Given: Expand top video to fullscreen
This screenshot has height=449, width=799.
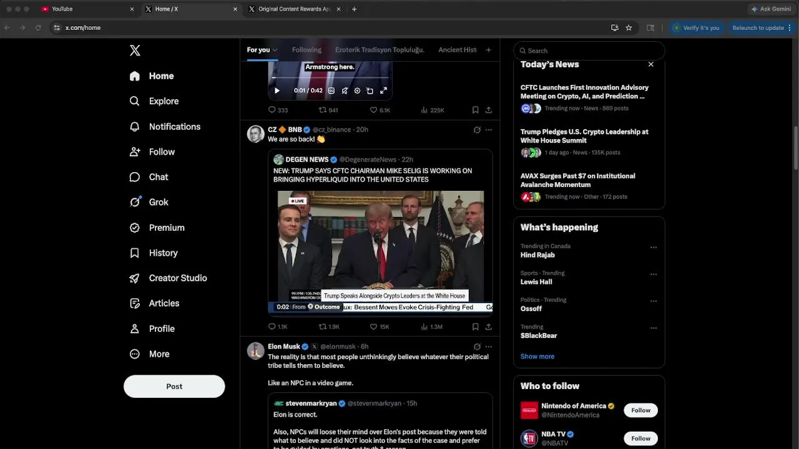Looking at the screenshot, I should tap(383, 90).
